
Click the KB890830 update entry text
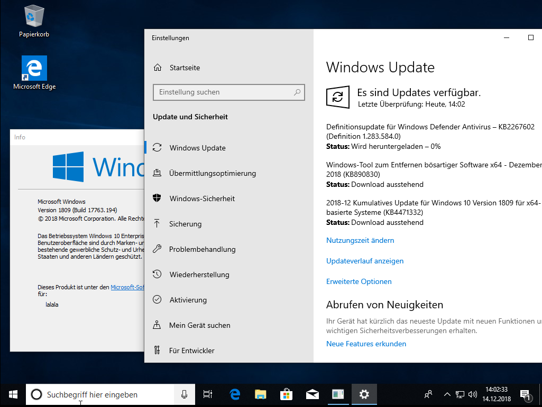coord(434,169)
